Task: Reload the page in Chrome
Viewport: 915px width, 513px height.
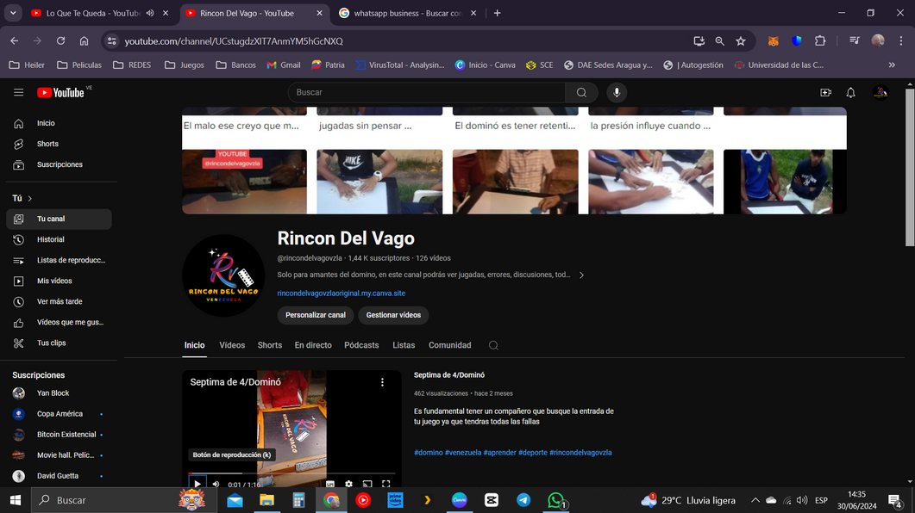Action: (60, 40)
